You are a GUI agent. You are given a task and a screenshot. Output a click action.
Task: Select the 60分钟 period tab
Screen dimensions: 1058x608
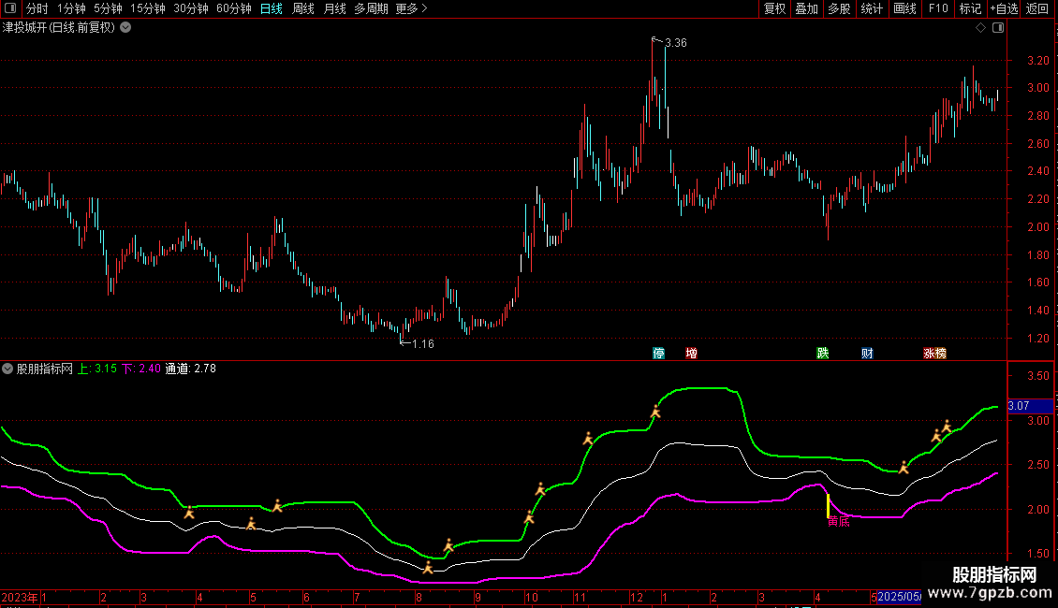click(x=233, y=9)
